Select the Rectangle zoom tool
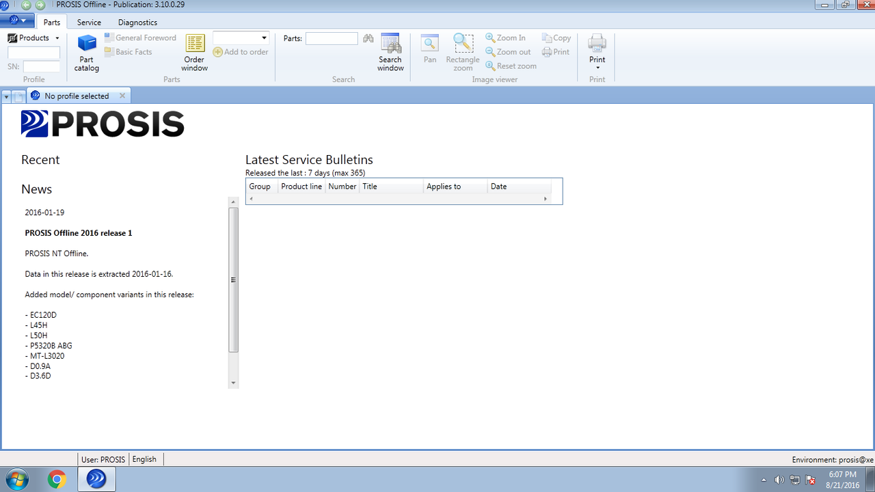The width and height of the screenshot is (875, 492). click(x=463, y=53)
